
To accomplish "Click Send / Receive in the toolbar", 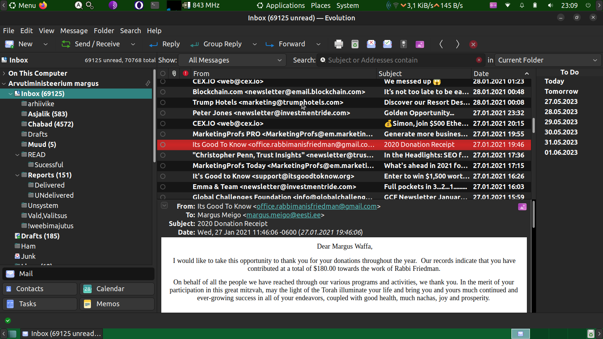I will pyautogui.click(x=90, y=44).
